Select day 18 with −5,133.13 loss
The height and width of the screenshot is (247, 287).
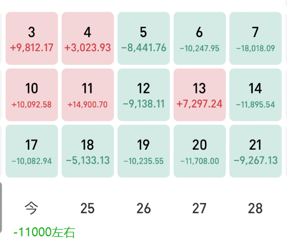point(88,151)
